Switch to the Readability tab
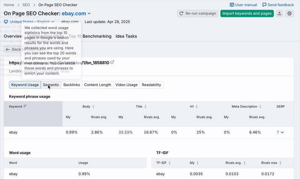300x180 pixels. [x=151, y=85]
